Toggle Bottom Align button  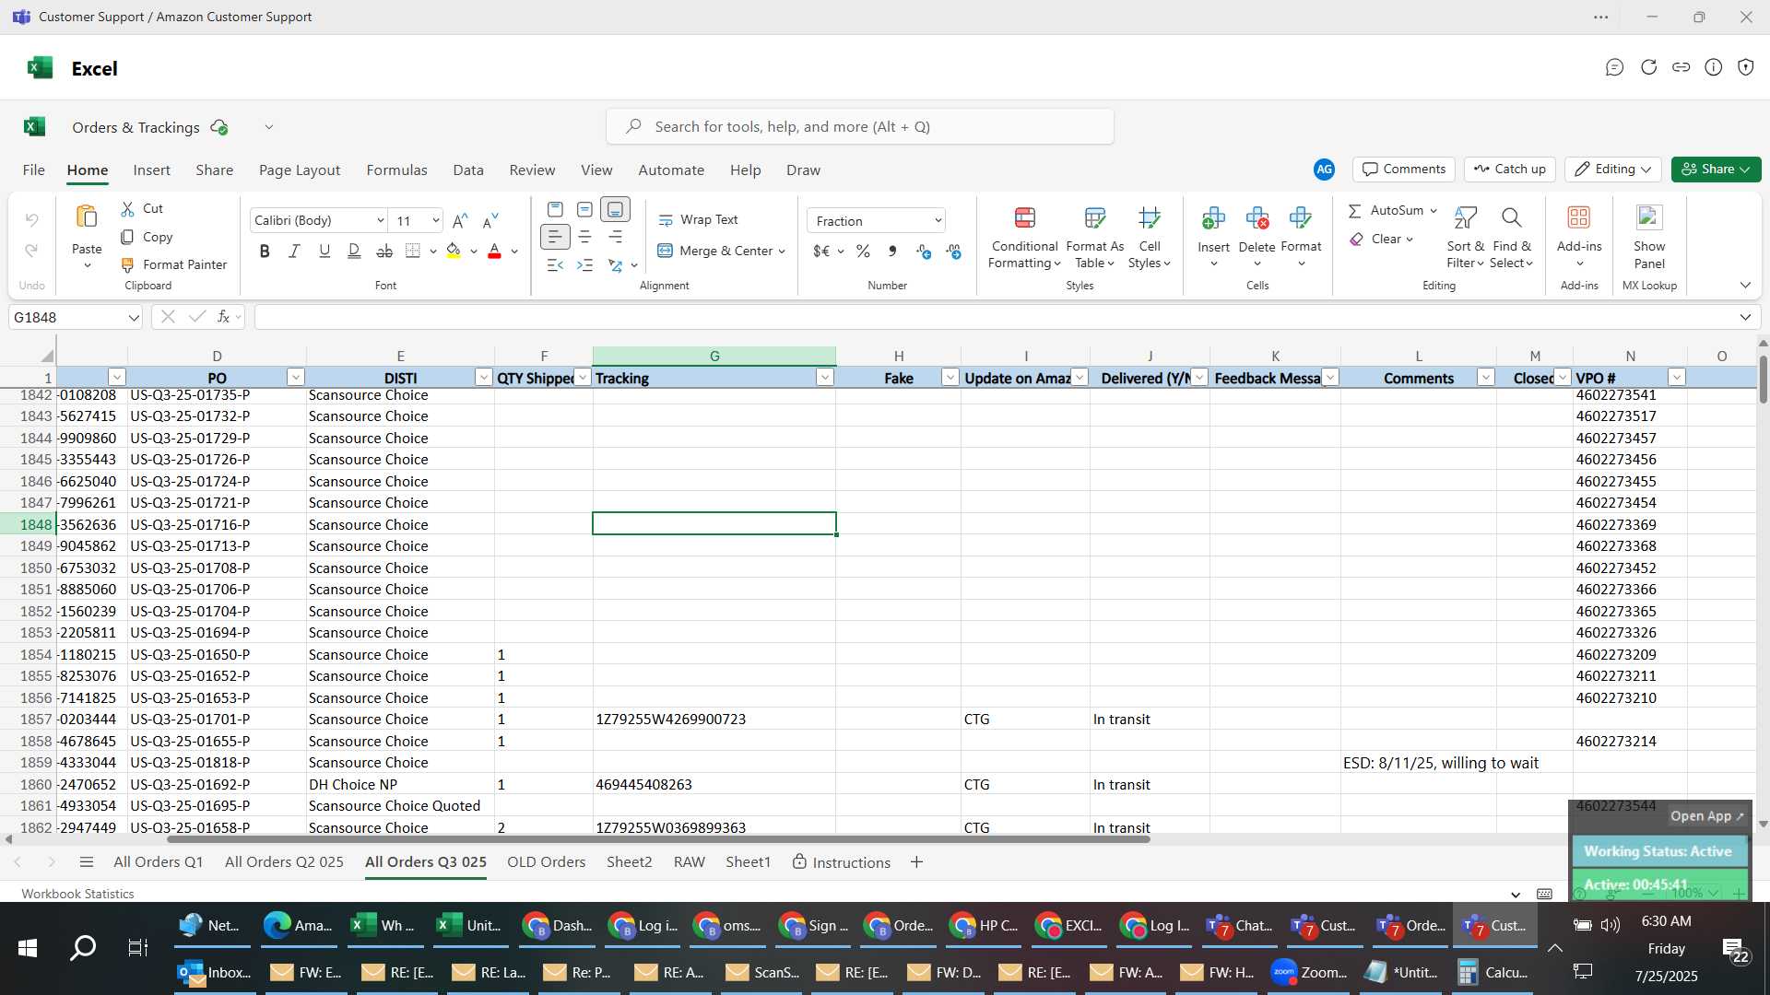615,209
